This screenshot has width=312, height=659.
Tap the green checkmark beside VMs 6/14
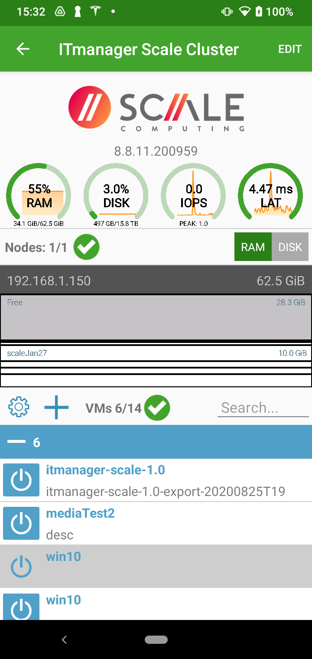157,408
